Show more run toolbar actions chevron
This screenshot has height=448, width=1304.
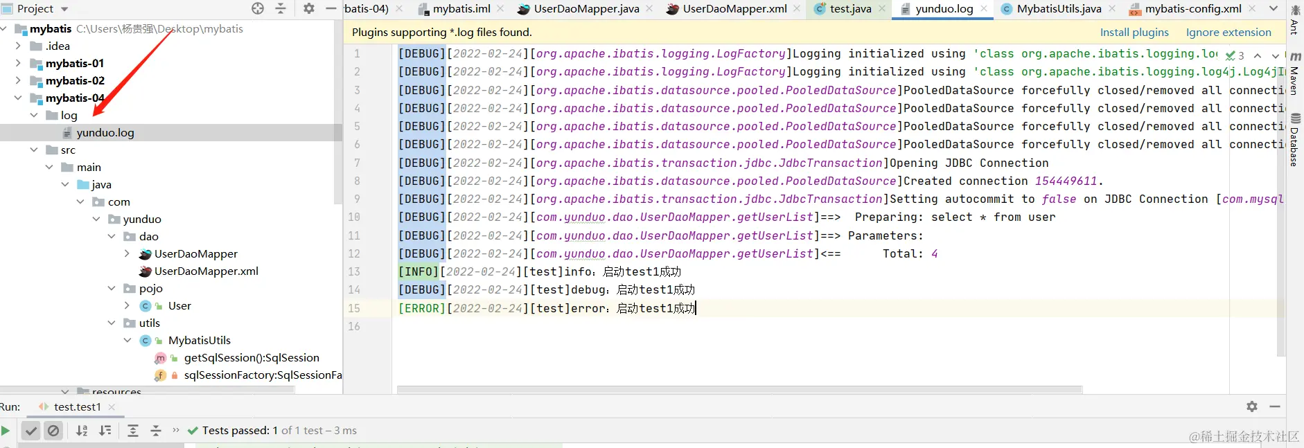(x=176, y=430)
